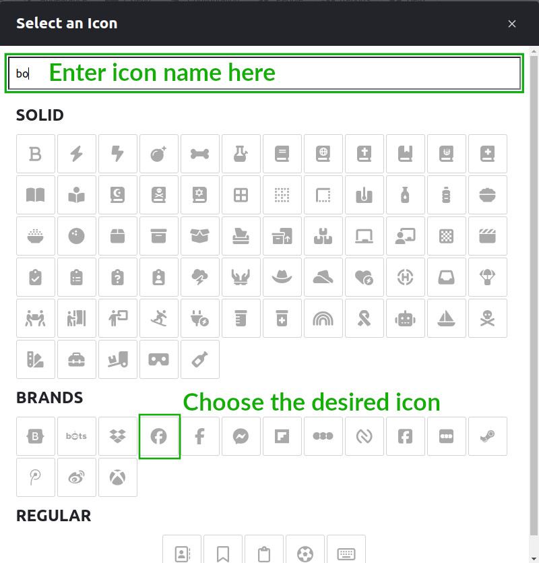
Task: Select the Weibo brand icon
Action: pyautogui.click(x=77, y=477)
